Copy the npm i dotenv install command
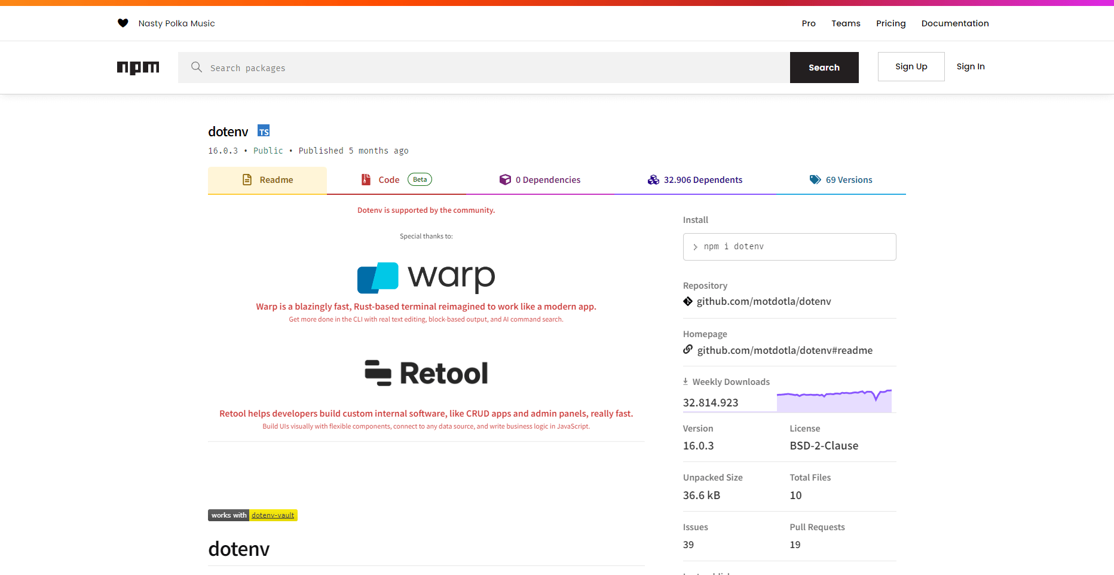This screenshot has width=1114, height=575. [789, 247]
